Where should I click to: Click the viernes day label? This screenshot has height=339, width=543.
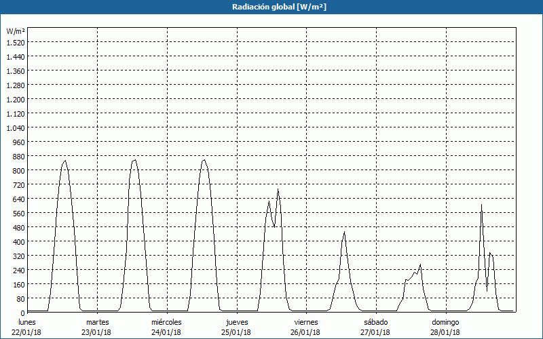[306, 322]
